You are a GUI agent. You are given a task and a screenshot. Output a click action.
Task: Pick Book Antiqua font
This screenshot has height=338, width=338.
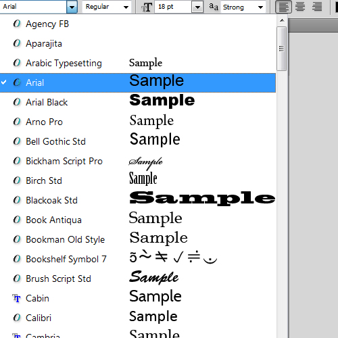(138, 220)
